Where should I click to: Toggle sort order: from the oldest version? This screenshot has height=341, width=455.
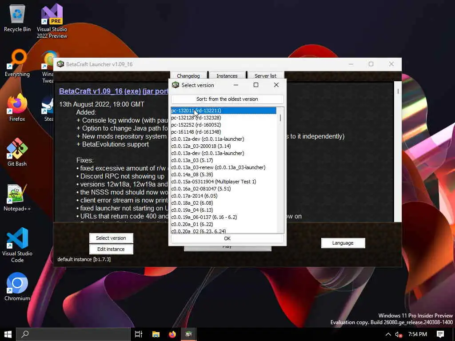pyautogui.click(x=227, y=99)
